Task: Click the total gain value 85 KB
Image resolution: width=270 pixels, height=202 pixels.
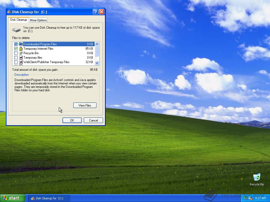Action: pos(94,69)
